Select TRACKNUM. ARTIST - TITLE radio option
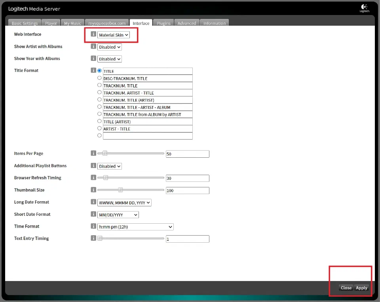 (x=99, y=92)
